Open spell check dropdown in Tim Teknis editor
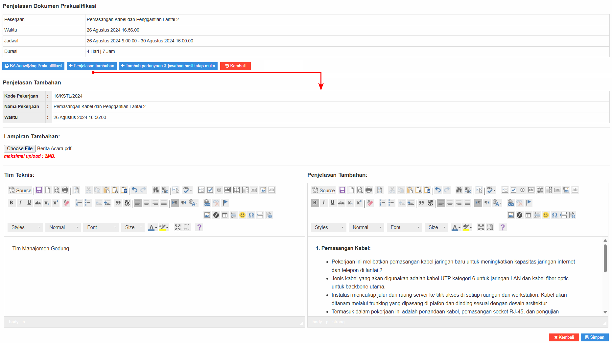This screenshot has width=612, height=343. pyautogui.click(x=188, y=190)
